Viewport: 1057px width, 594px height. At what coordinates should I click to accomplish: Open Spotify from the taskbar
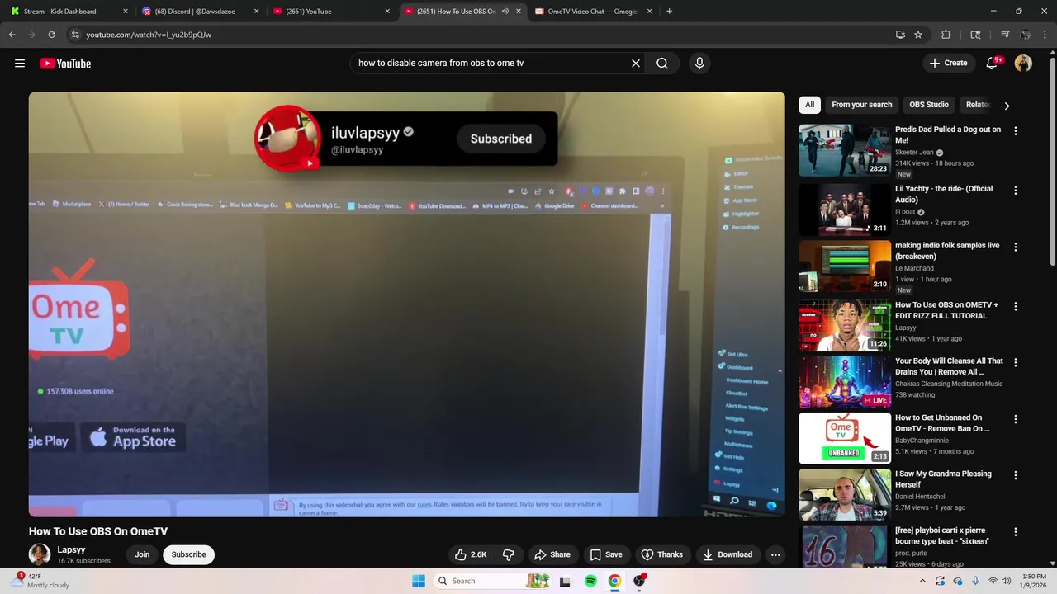tap(590, 581)
